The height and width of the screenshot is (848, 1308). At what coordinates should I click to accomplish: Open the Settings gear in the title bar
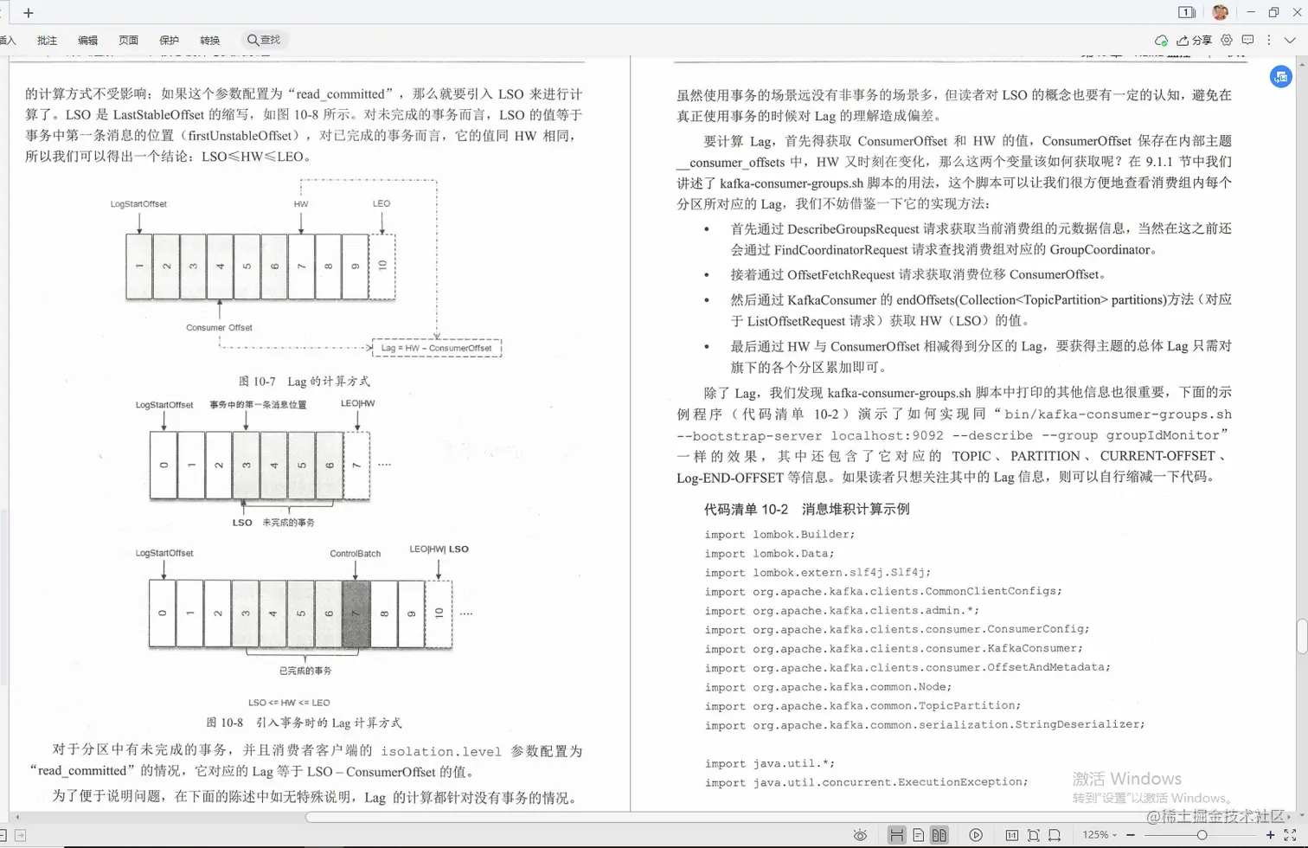pos(1227,40)
